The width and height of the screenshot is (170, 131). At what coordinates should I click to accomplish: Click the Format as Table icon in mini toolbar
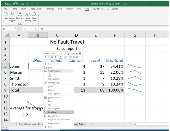pos(80,53)
